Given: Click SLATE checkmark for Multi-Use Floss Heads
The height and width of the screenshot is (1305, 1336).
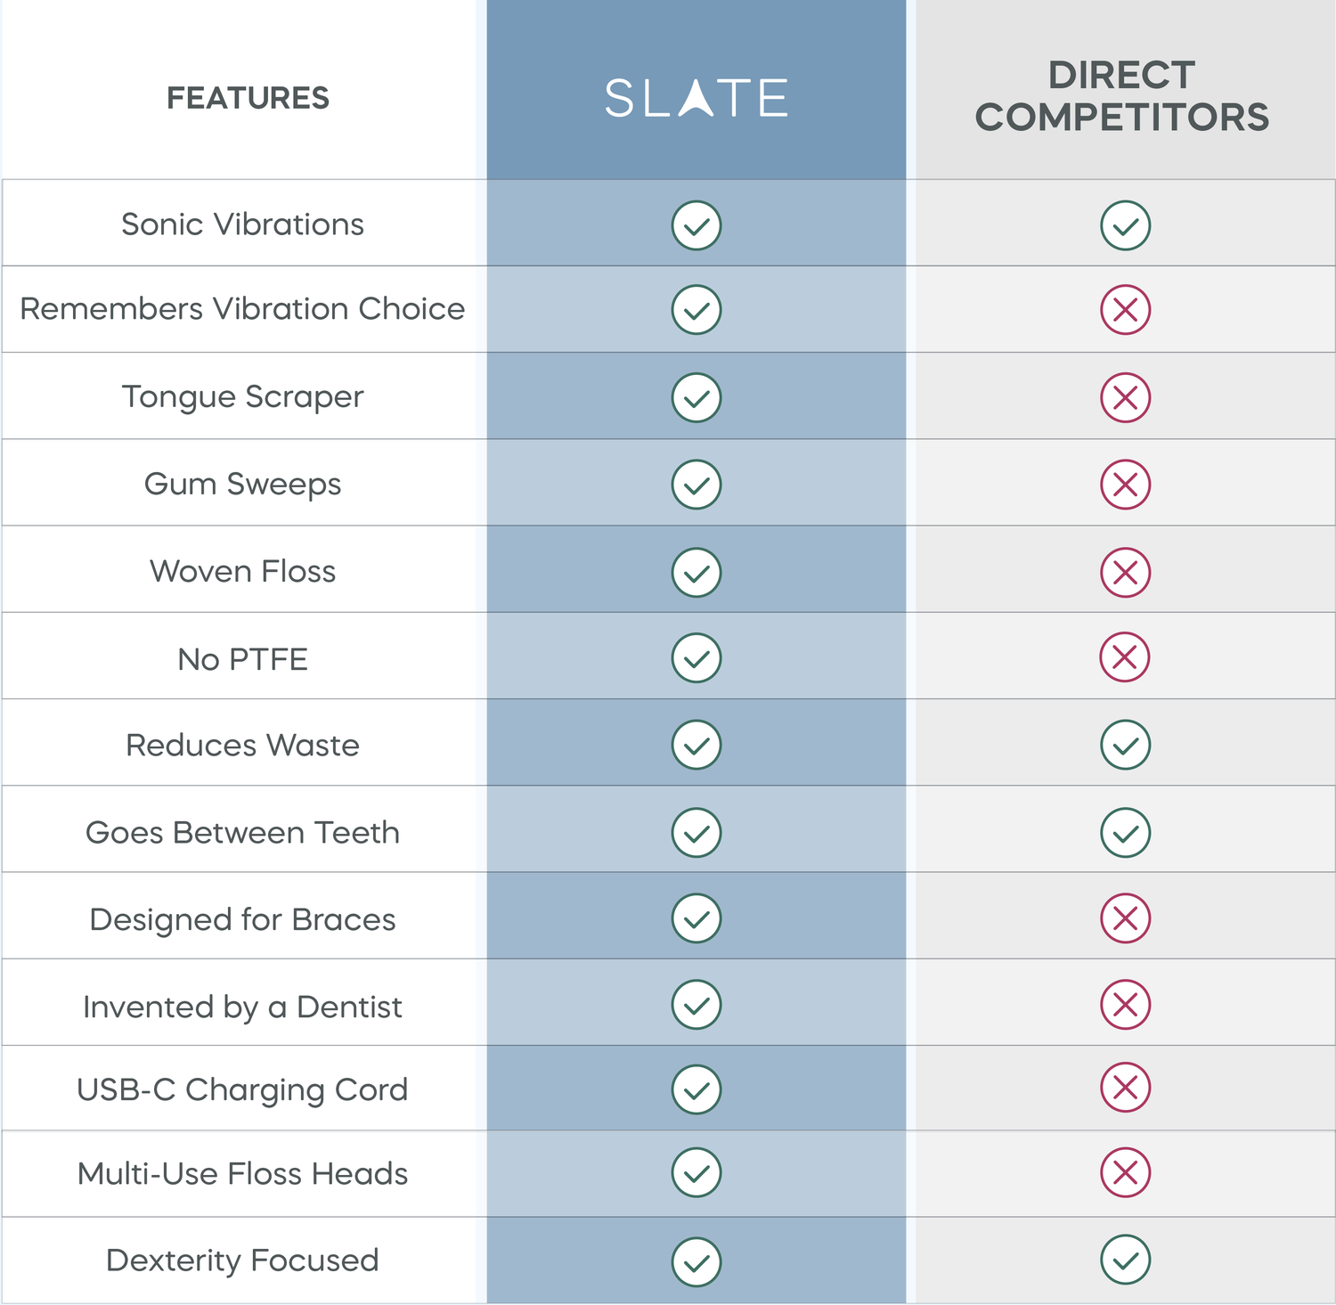Looking at the screenshot, I should (696, 1173).
